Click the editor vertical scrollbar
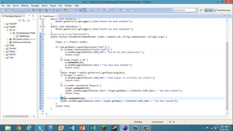Image resolution: width=233 pixels, height=131 pixels. 227,76
